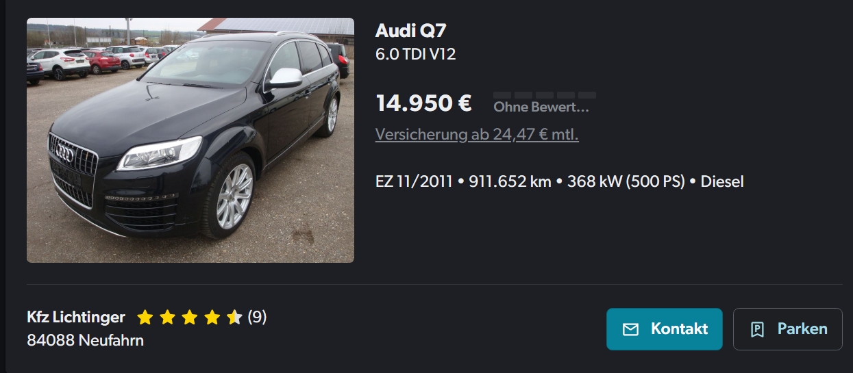Open the (9) dealer reviews count
853x373 pixels.
[257, 317]
